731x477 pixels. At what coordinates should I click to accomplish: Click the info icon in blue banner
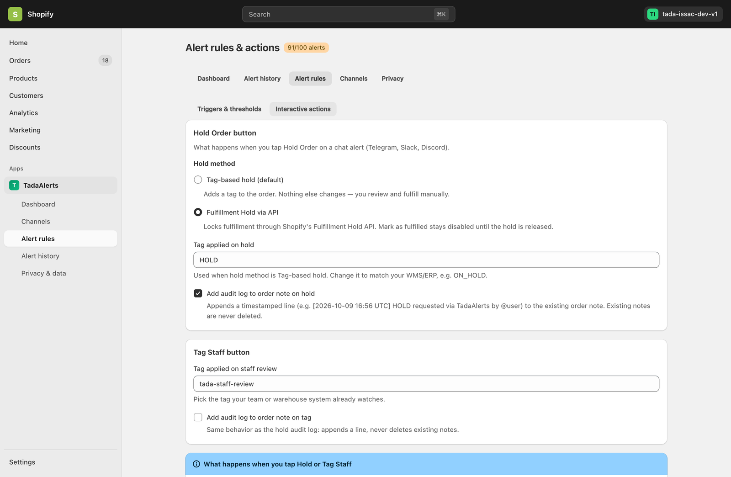pos(196,464)
